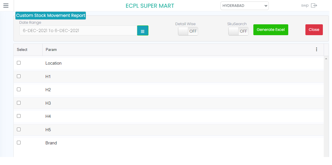This screenshot has height=165, width=332.
Task: Click the scrollbar up arrow
Action: coord(326,58)
